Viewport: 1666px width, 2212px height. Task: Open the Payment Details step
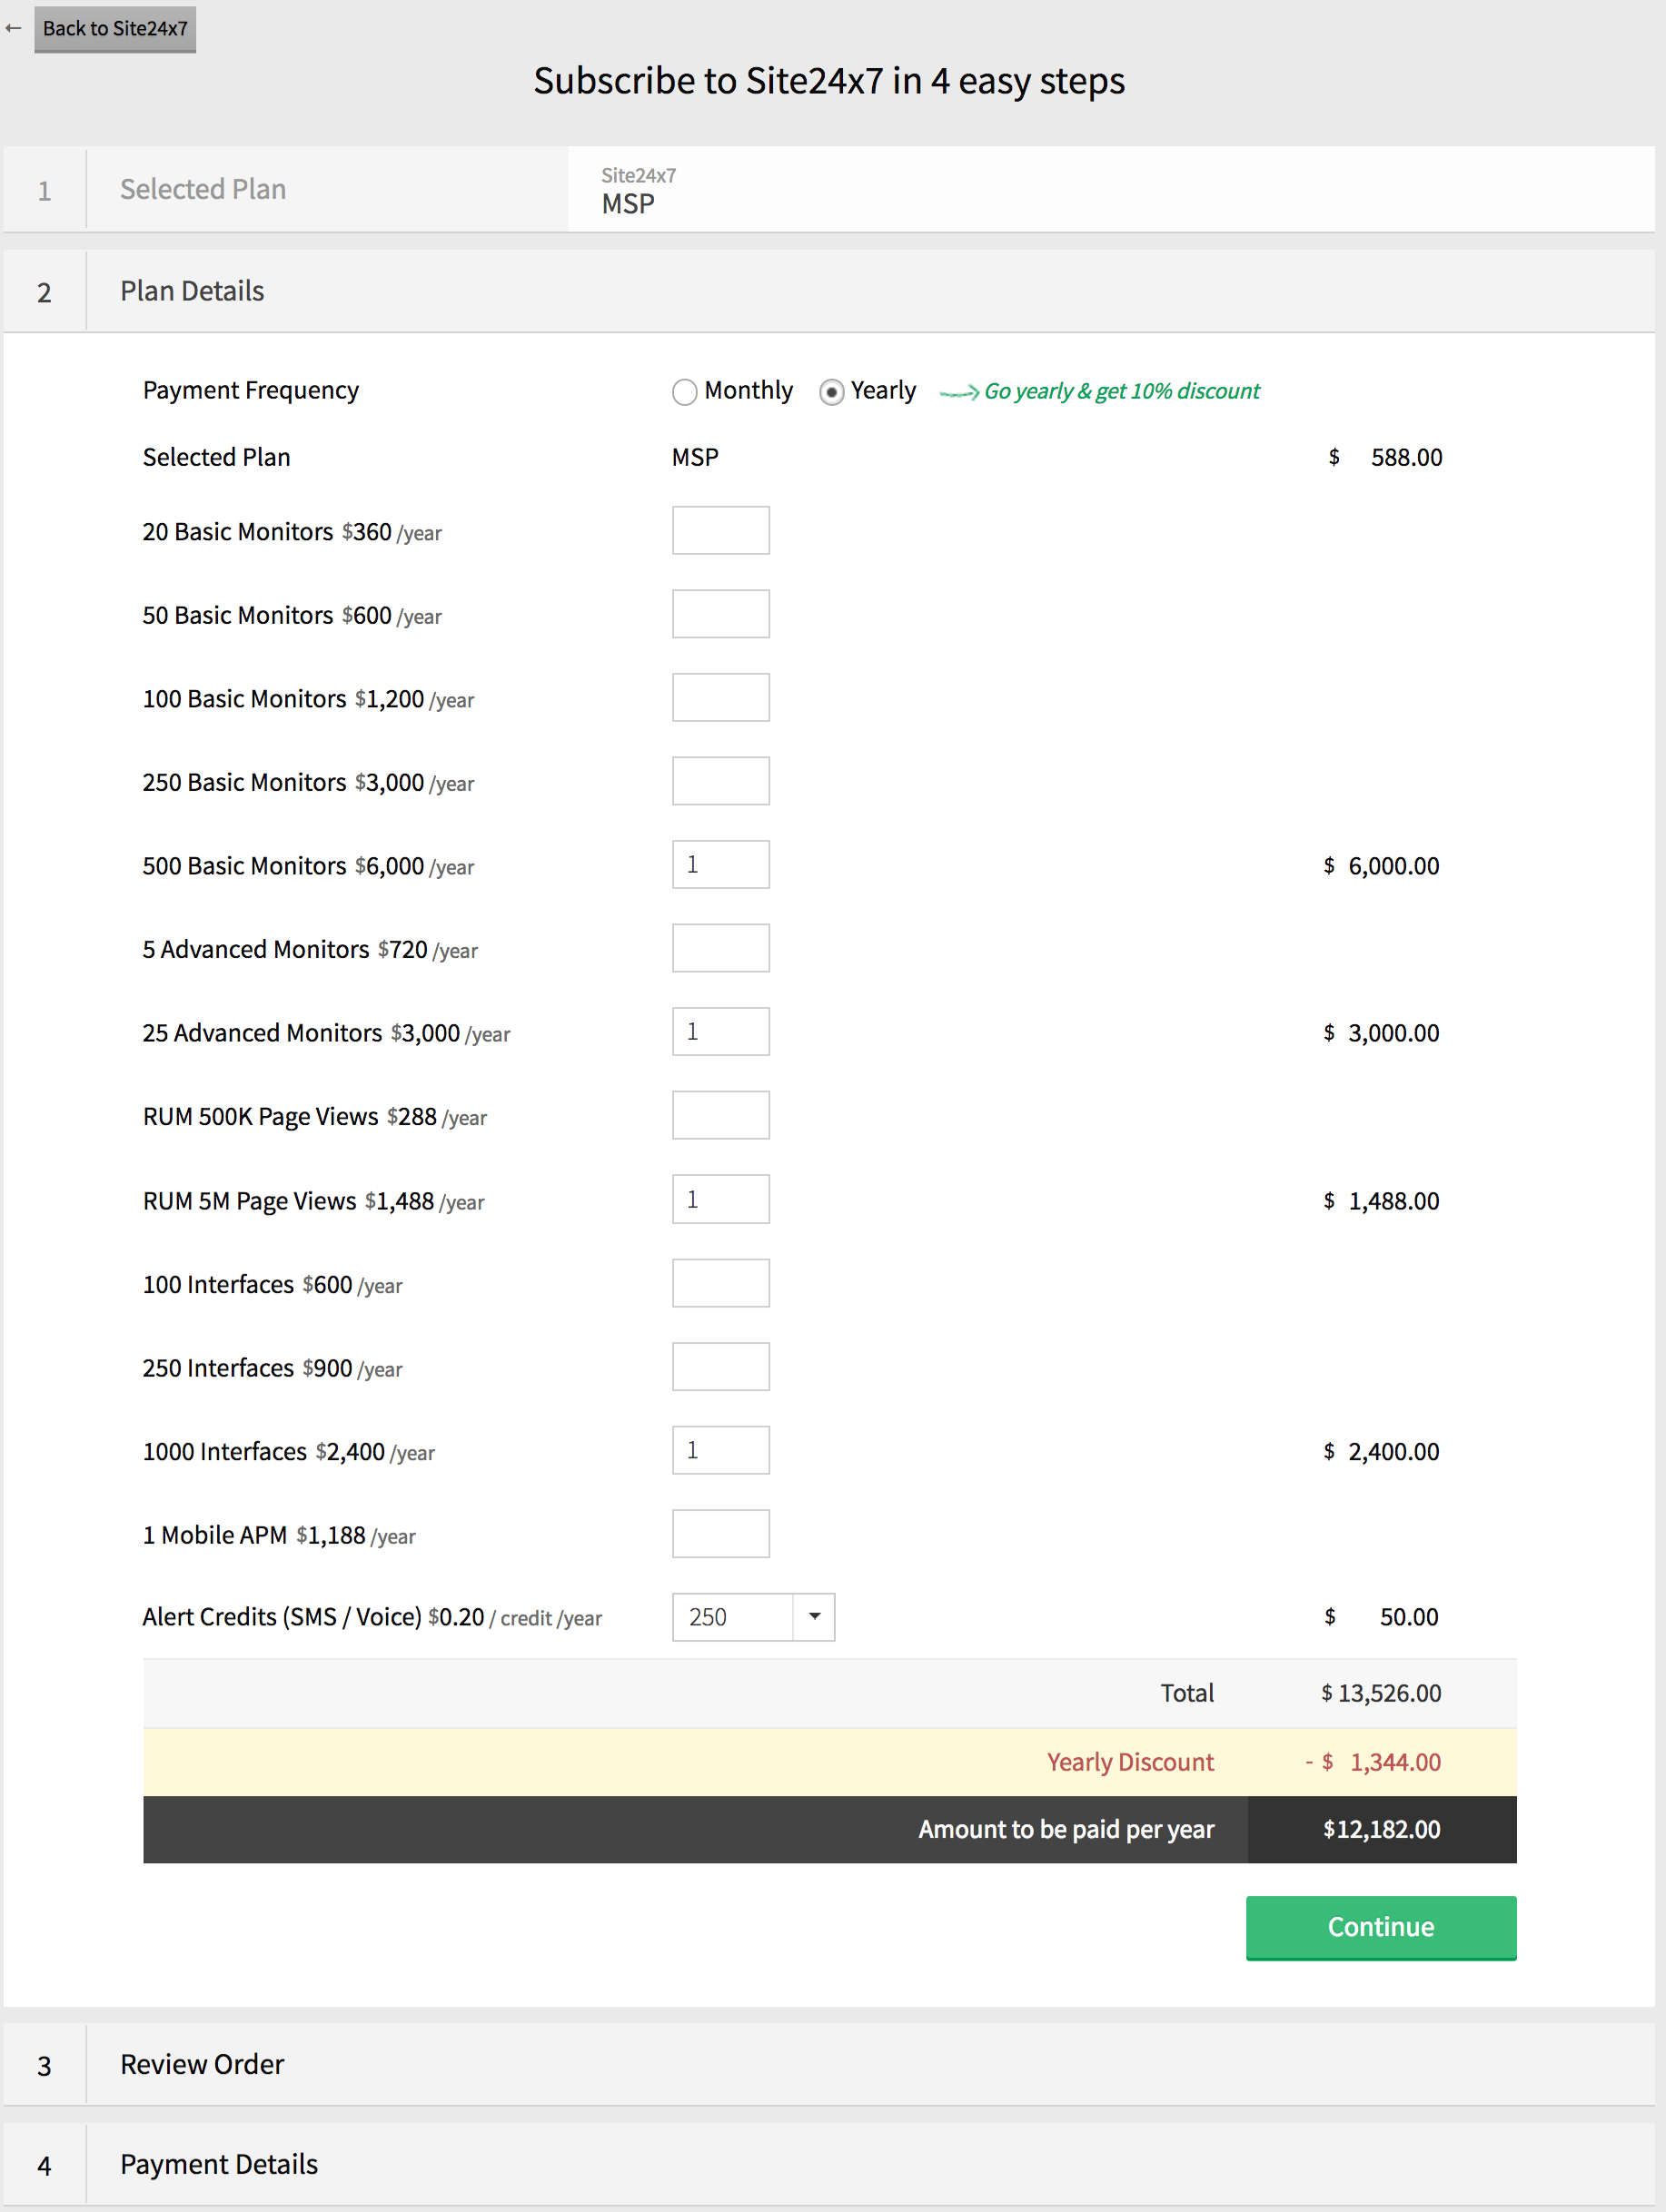219,2164
